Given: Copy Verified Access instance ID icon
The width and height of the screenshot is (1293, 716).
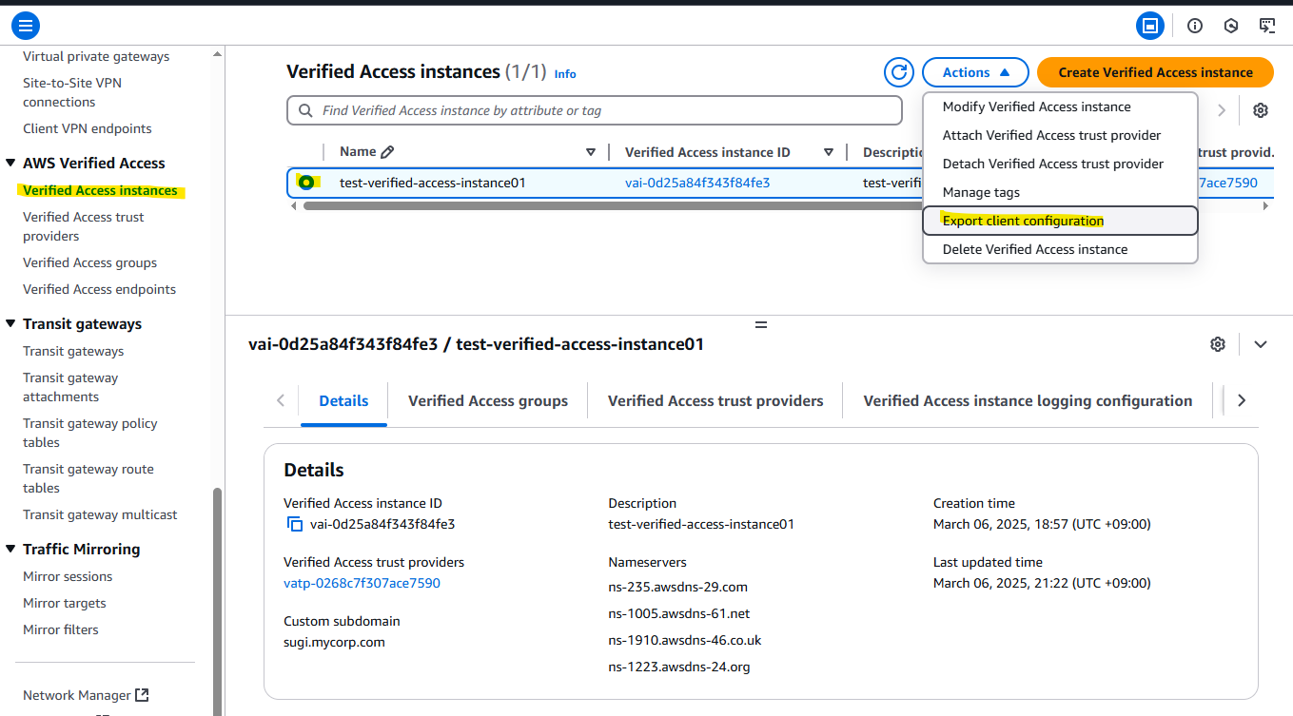Looking at the screenshot, I should 295,524.
